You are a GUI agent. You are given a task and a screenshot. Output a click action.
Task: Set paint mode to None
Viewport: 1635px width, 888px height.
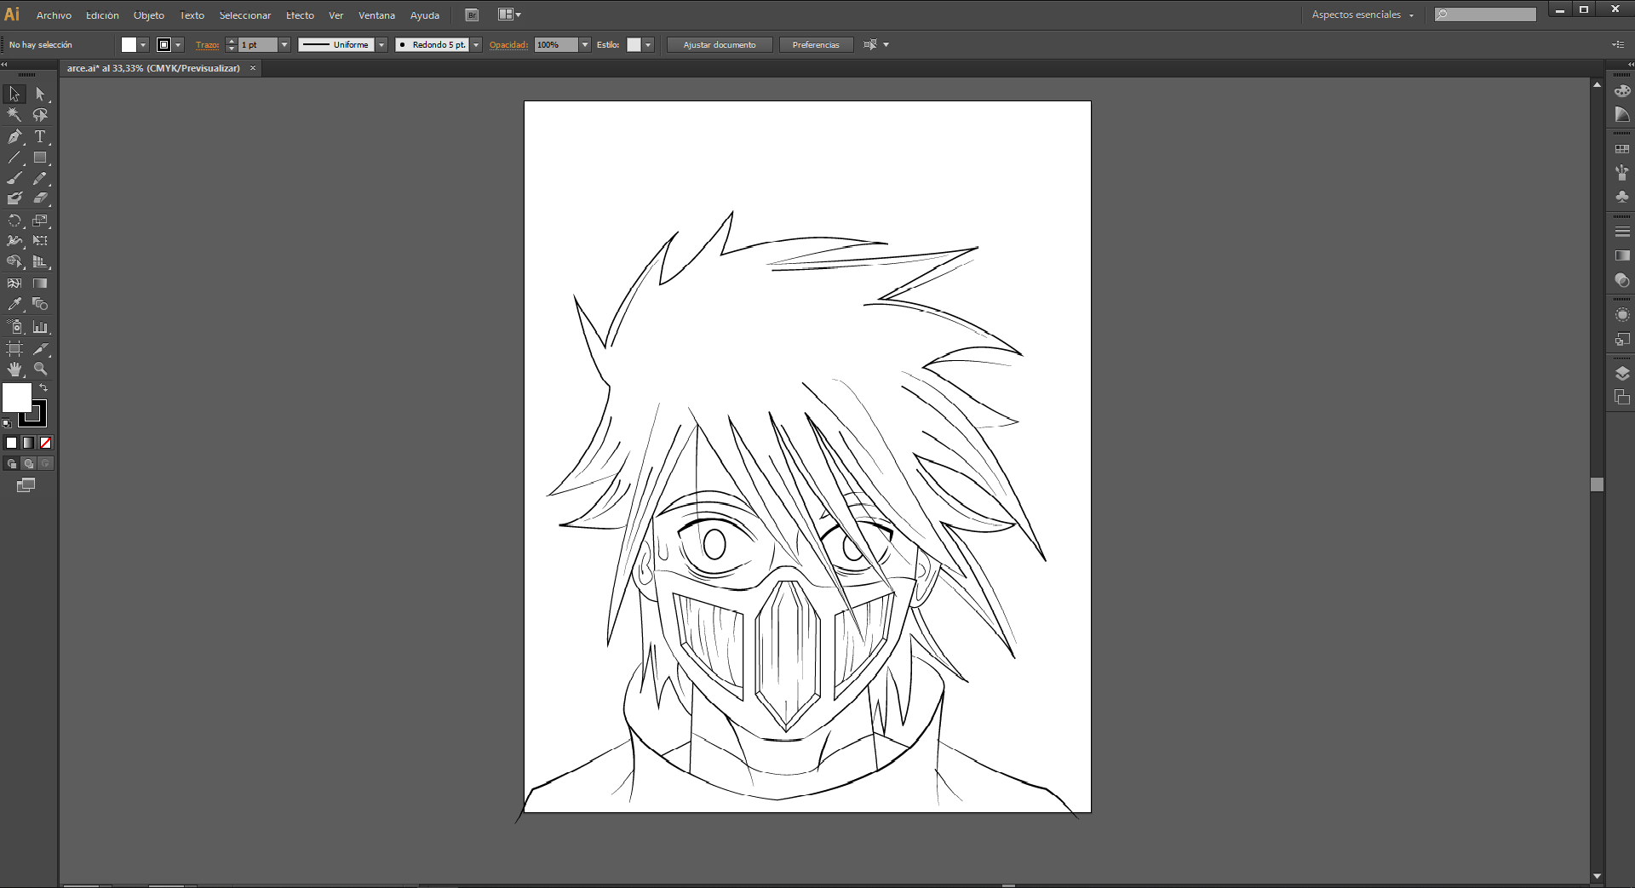46,443
